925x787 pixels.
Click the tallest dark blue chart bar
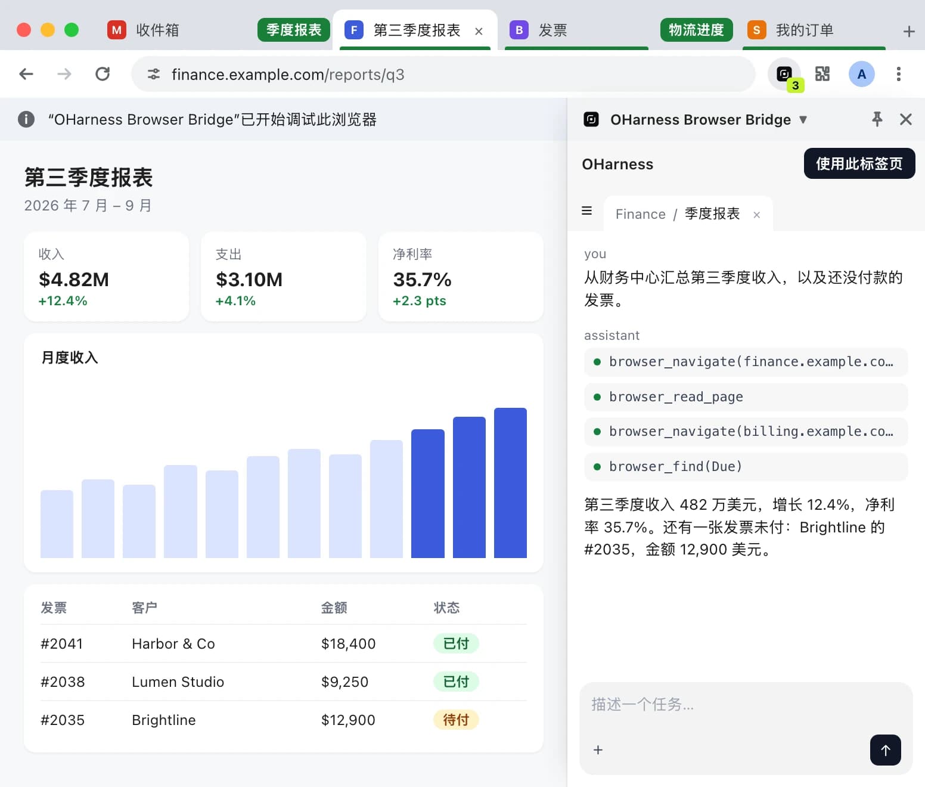[510, 483]
